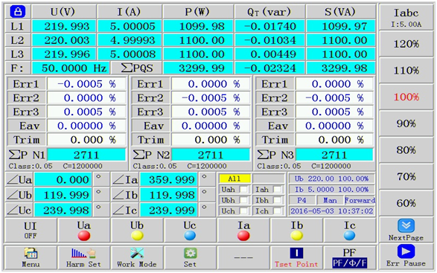Click Ub 220.00 100.00% setting
The image size is (437, 273).
pyautogui.click(x=331, y=179)
